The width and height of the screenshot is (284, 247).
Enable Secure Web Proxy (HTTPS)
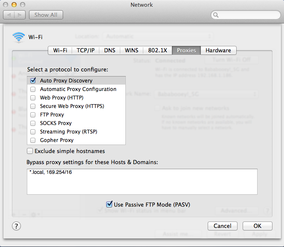pos(33,106)
